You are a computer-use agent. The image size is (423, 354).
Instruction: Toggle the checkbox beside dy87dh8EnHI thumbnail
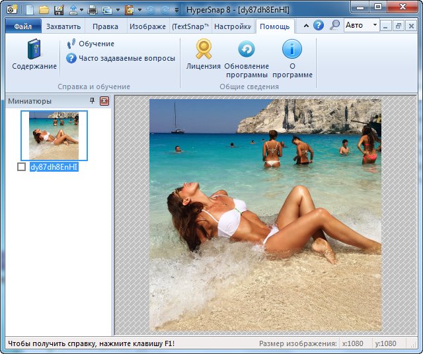coord(22,168)
